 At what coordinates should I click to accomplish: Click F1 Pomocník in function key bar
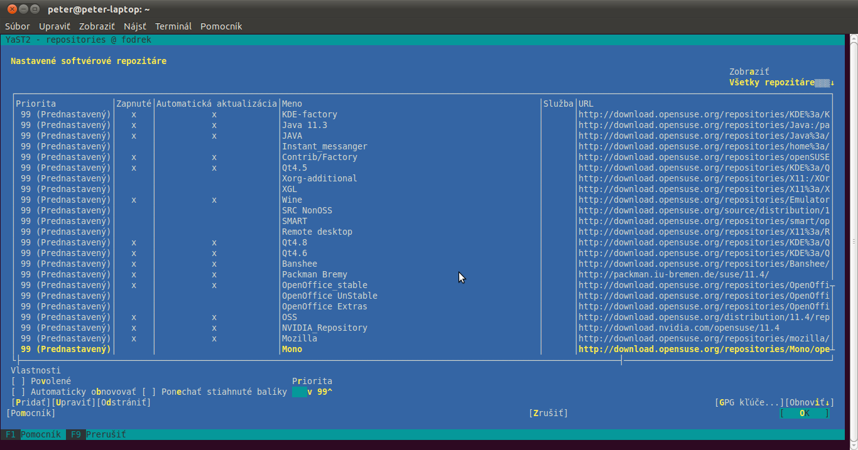tap(33, 434)
